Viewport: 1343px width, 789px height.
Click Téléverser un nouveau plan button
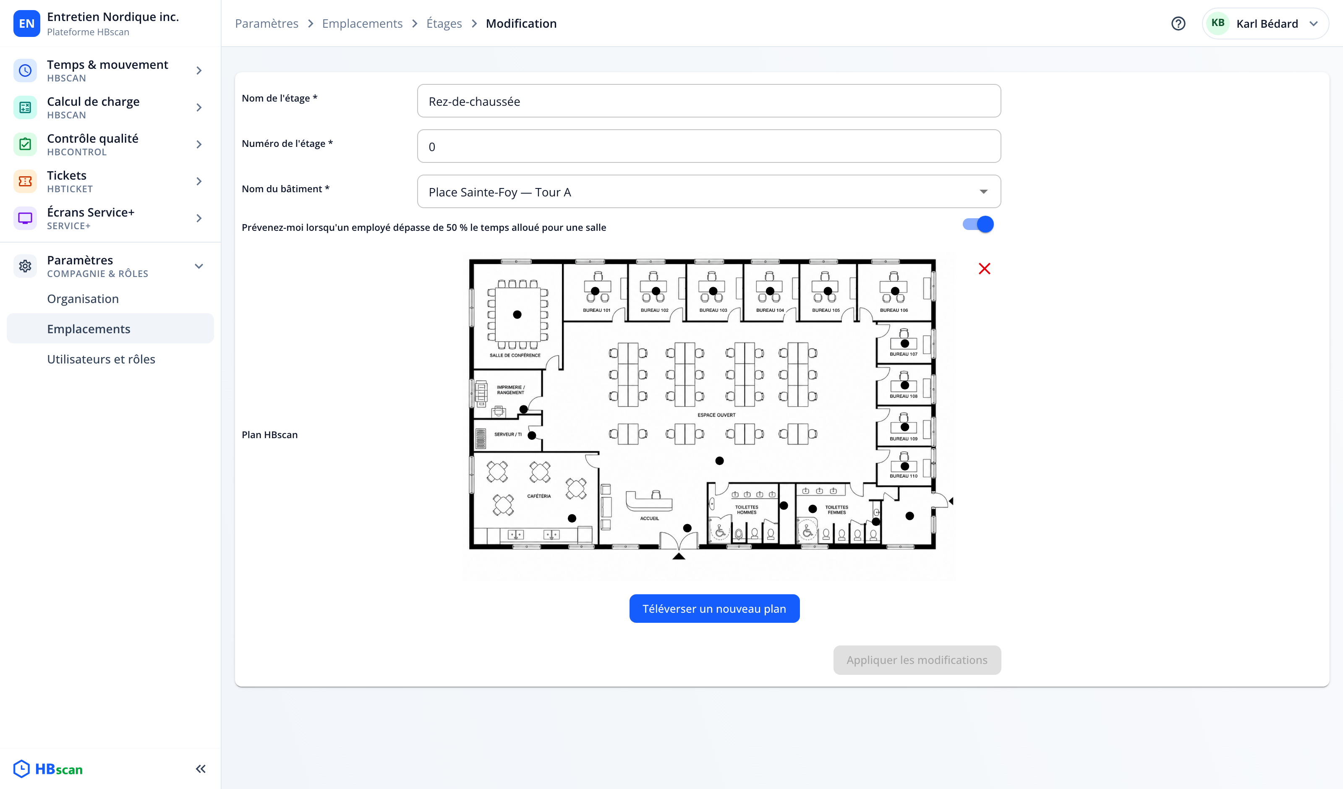(x=714, y=608)
